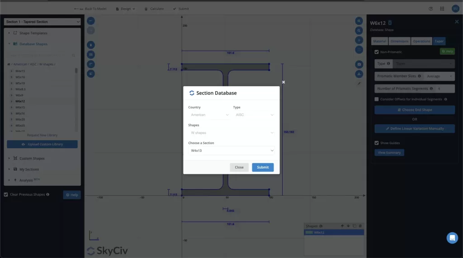Click the info icon beside Shapes header
Screen dimensions: 463x258
pos(321,226)
